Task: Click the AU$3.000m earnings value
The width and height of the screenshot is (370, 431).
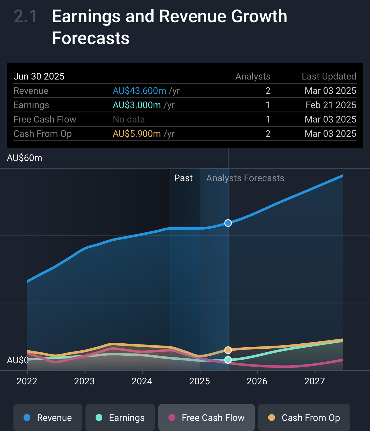Action: point(137,105)
